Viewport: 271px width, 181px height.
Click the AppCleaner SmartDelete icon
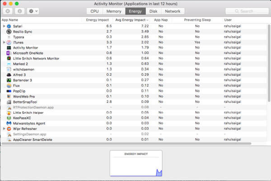pyautogui.click(x=9, y=139)
